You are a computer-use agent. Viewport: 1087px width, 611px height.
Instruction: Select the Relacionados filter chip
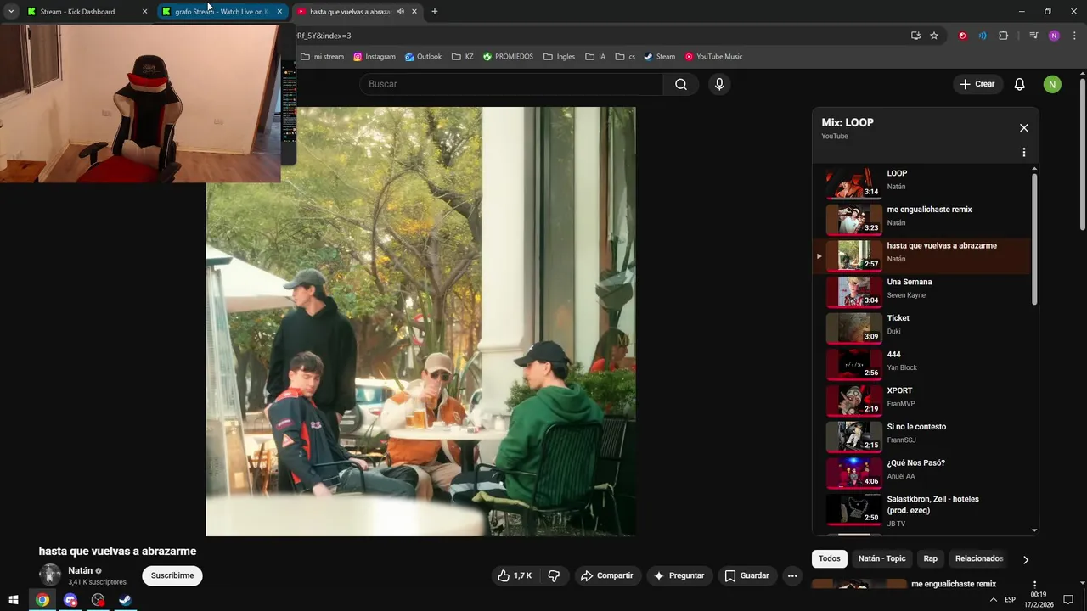click(979, 558)
